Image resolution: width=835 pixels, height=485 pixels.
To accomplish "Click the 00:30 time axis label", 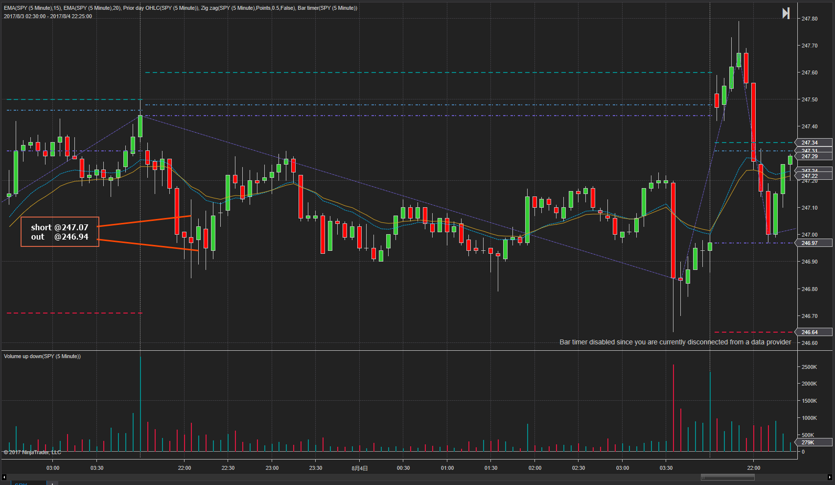I will (403, 468).
